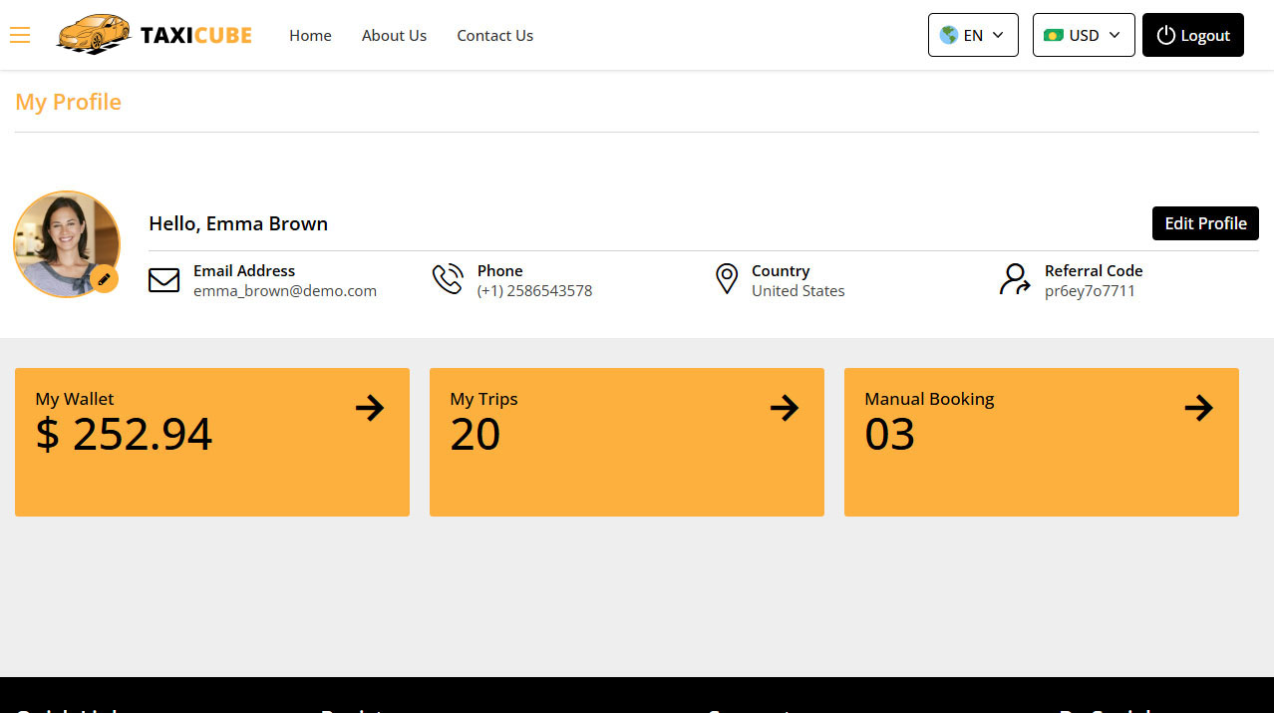Screen dimensions: 1274x713
Task: Click Emma Brown's profile photo
Action: (x=65, y=242)
